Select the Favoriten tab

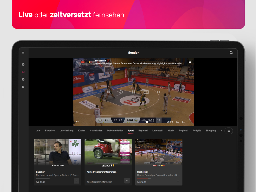(x=50, y=131)
